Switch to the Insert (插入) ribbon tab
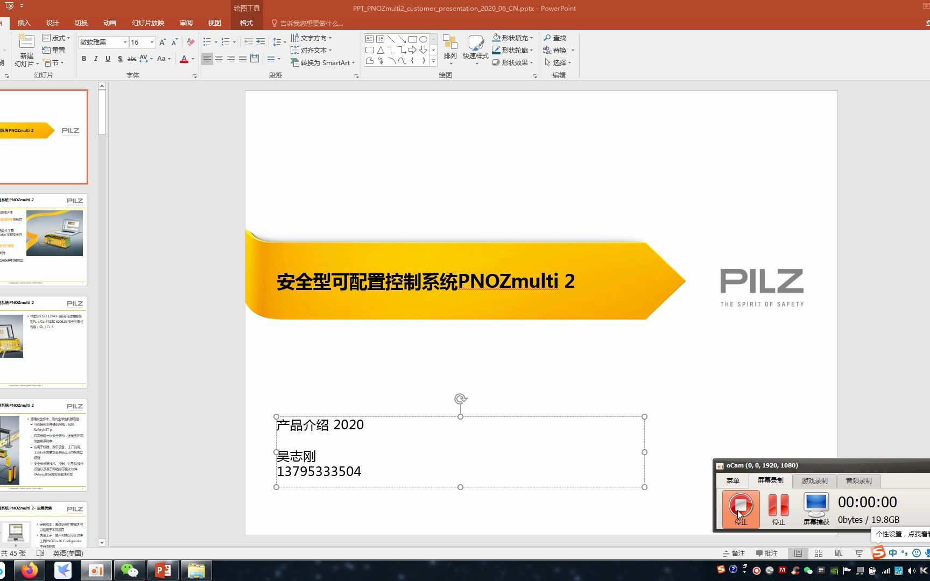This screenshot has width=930, height=581. 24,23
